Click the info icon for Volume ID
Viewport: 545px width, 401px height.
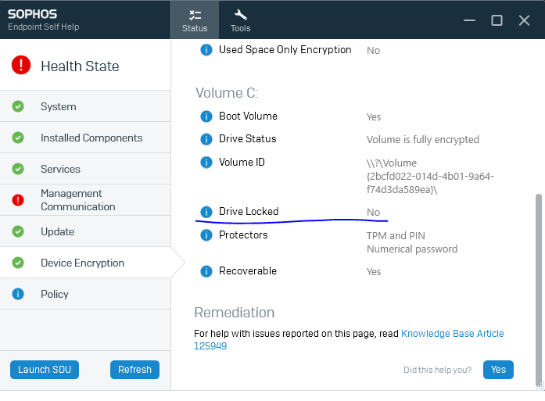pos(206,163)
